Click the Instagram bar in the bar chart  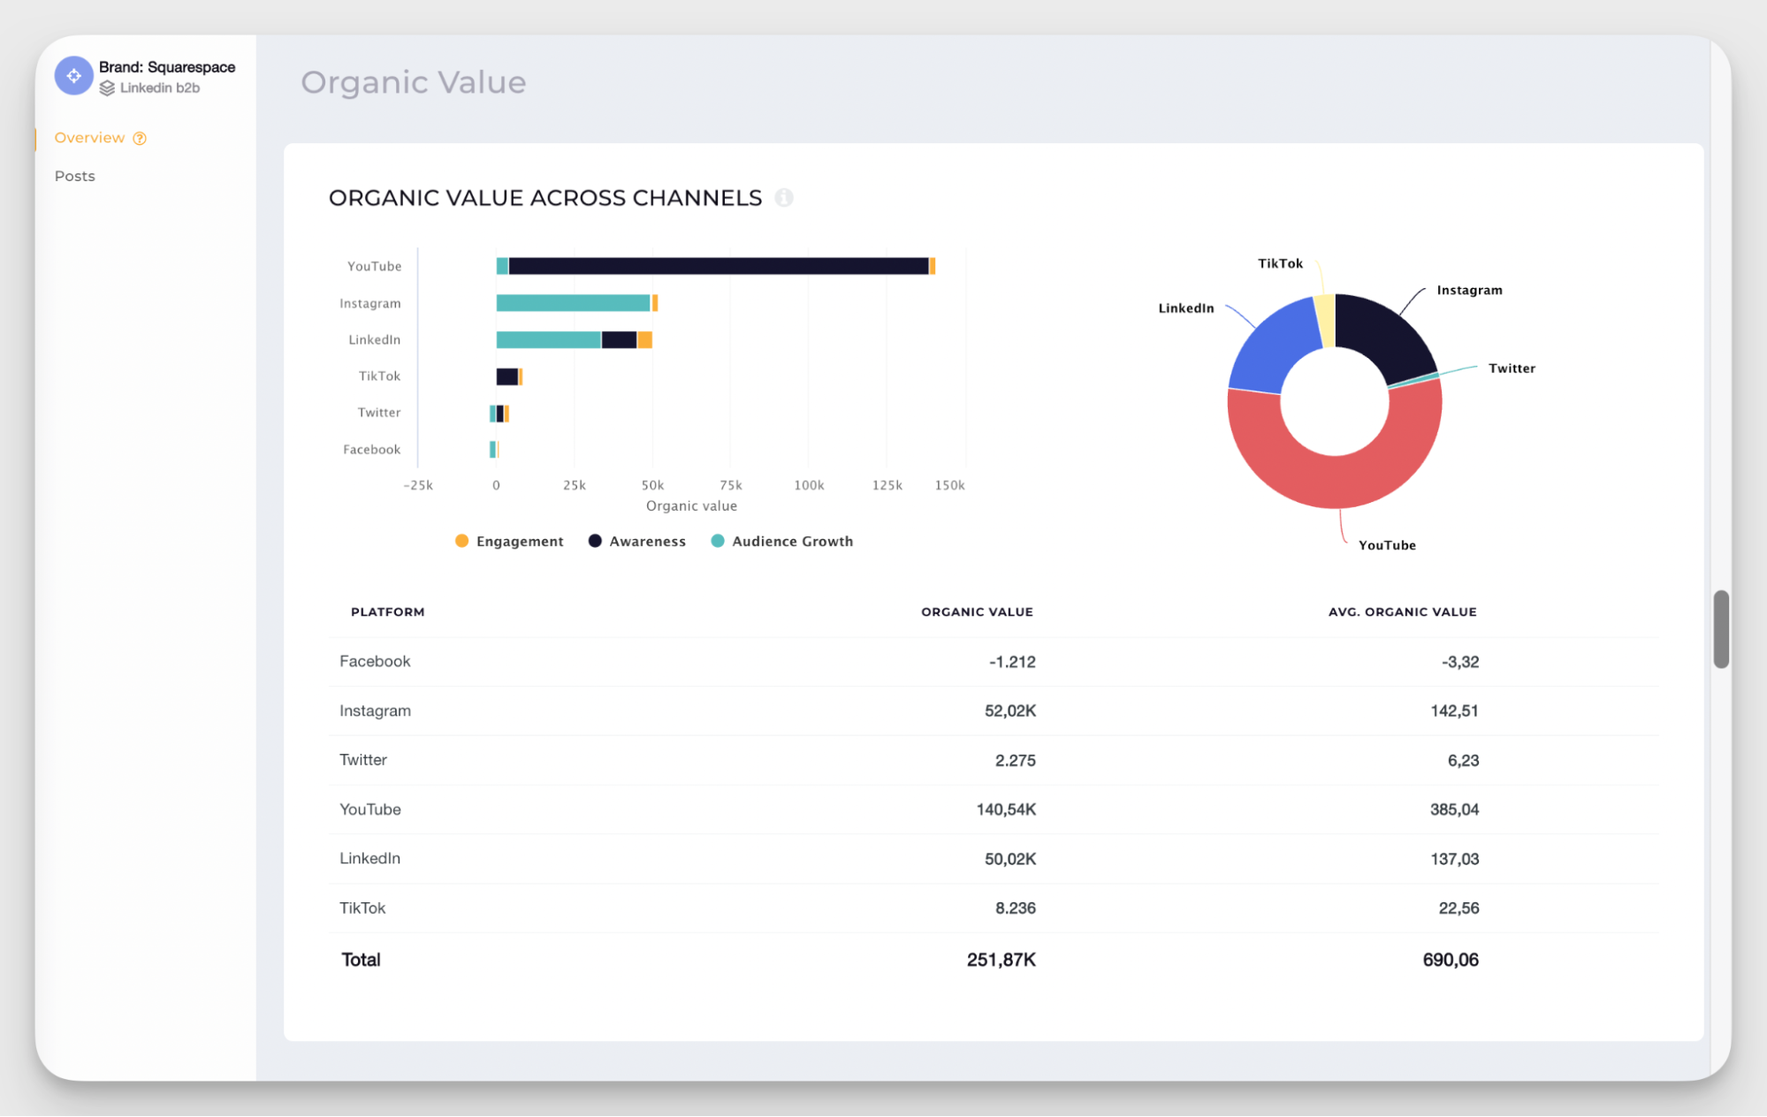tap(575, 302)
